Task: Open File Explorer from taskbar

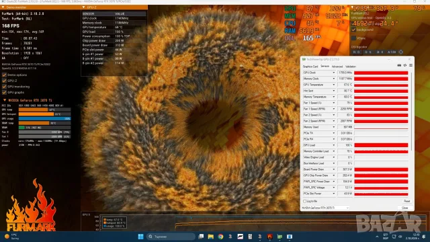Action: pyautogui.click(x=210, y=237)
